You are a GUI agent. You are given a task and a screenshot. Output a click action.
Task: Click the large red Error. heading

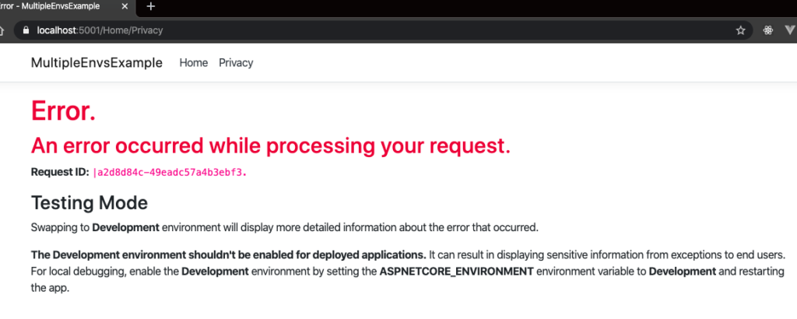coord(63,111)
